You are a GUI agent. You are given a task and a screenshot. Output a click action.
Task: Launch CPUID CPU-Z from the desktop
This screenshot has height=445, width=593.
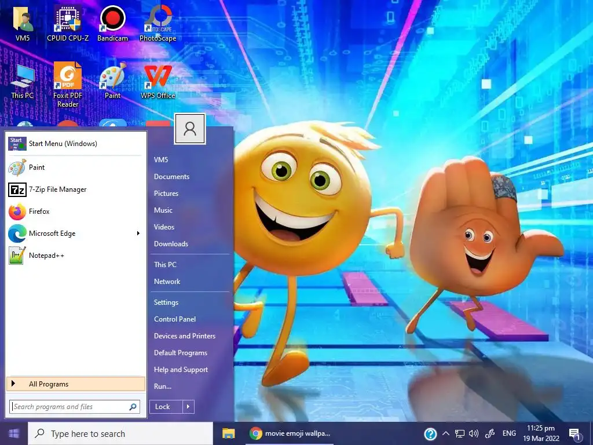point(68,23)
